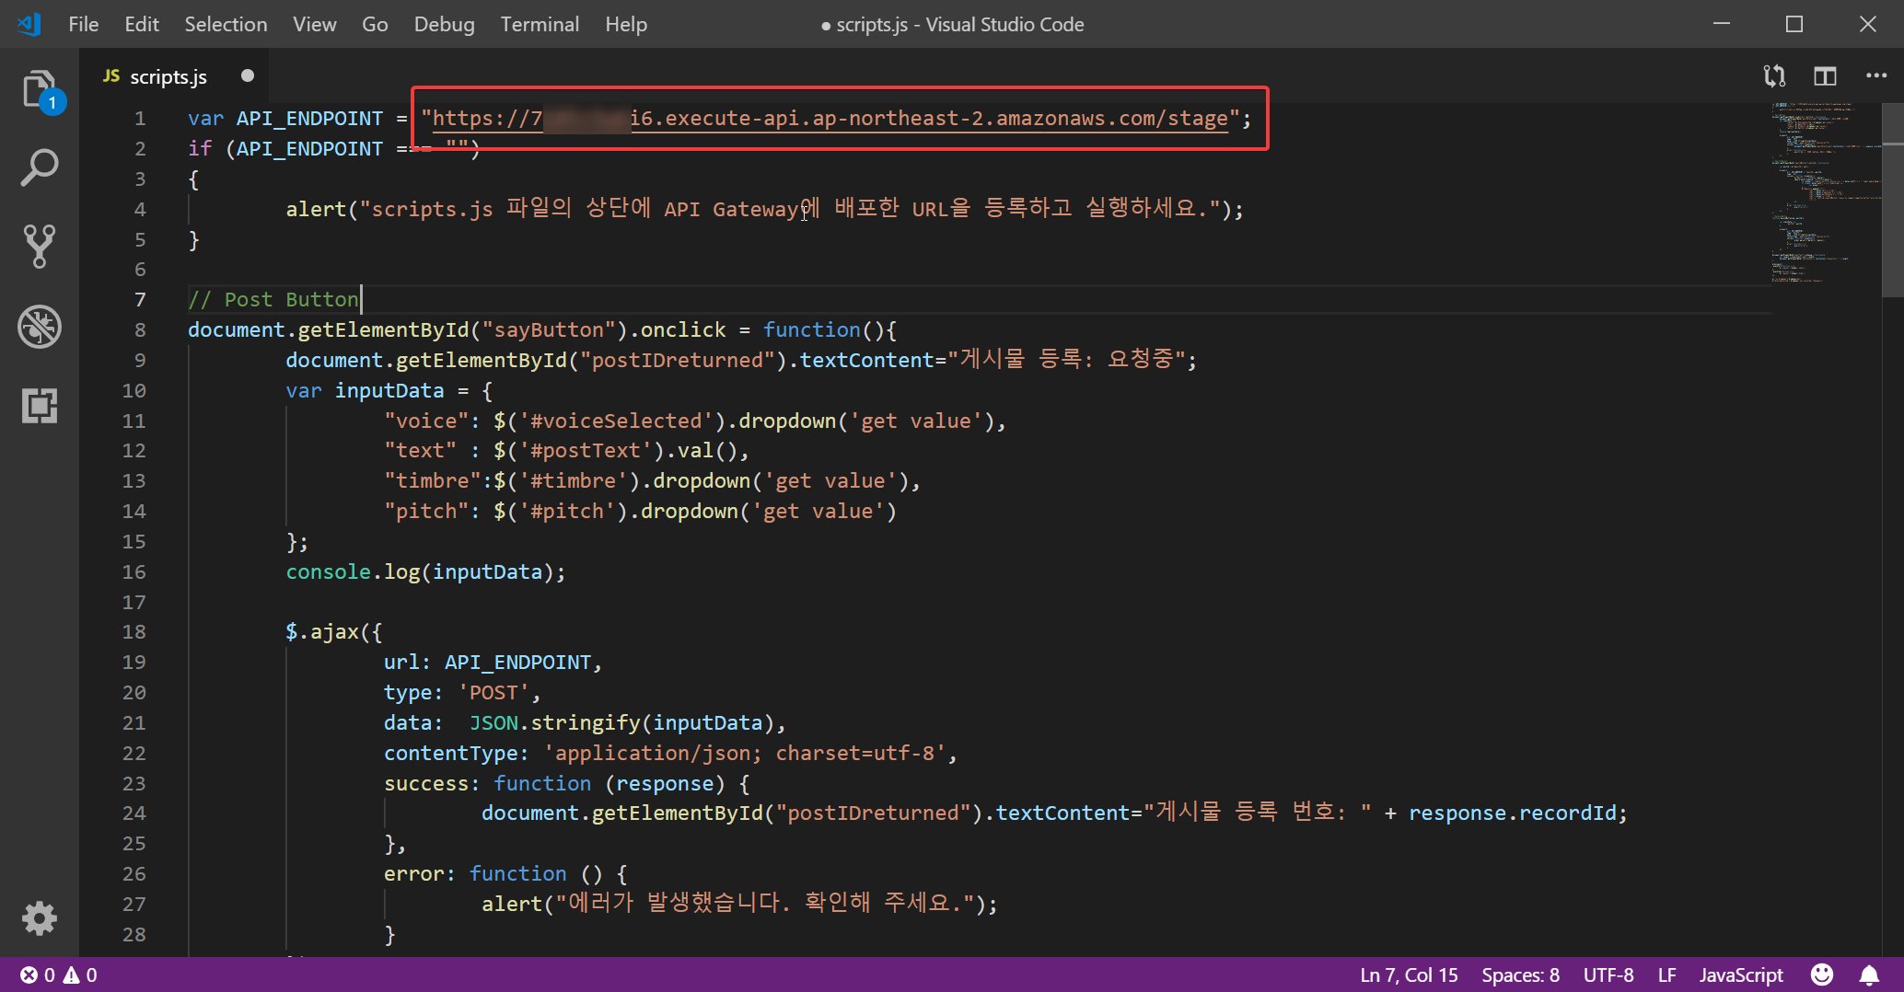Viewport: 1904px width, 992px height.
Task: Open the Selection menu
Action: (x=226, y=24)
